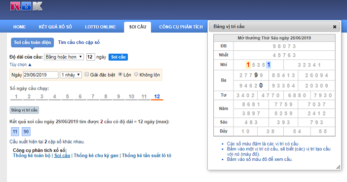Toggle the Giải đặc biệt checkbox

tap(87, 74)
